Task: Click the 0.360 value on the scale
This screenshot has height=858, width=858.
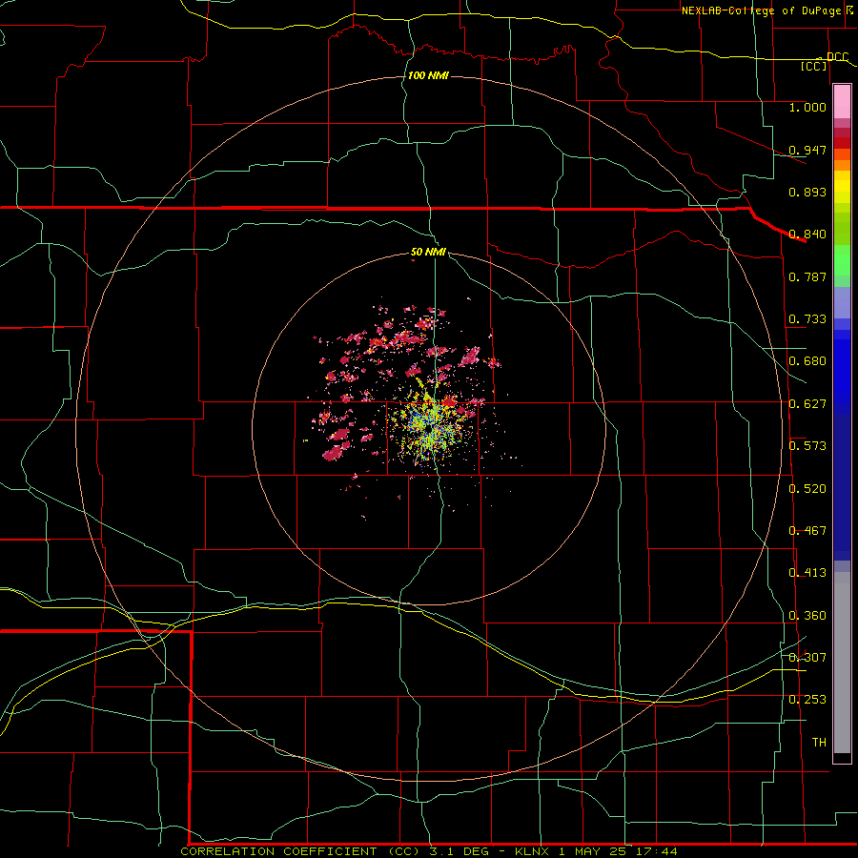Action: pos(807,616)
